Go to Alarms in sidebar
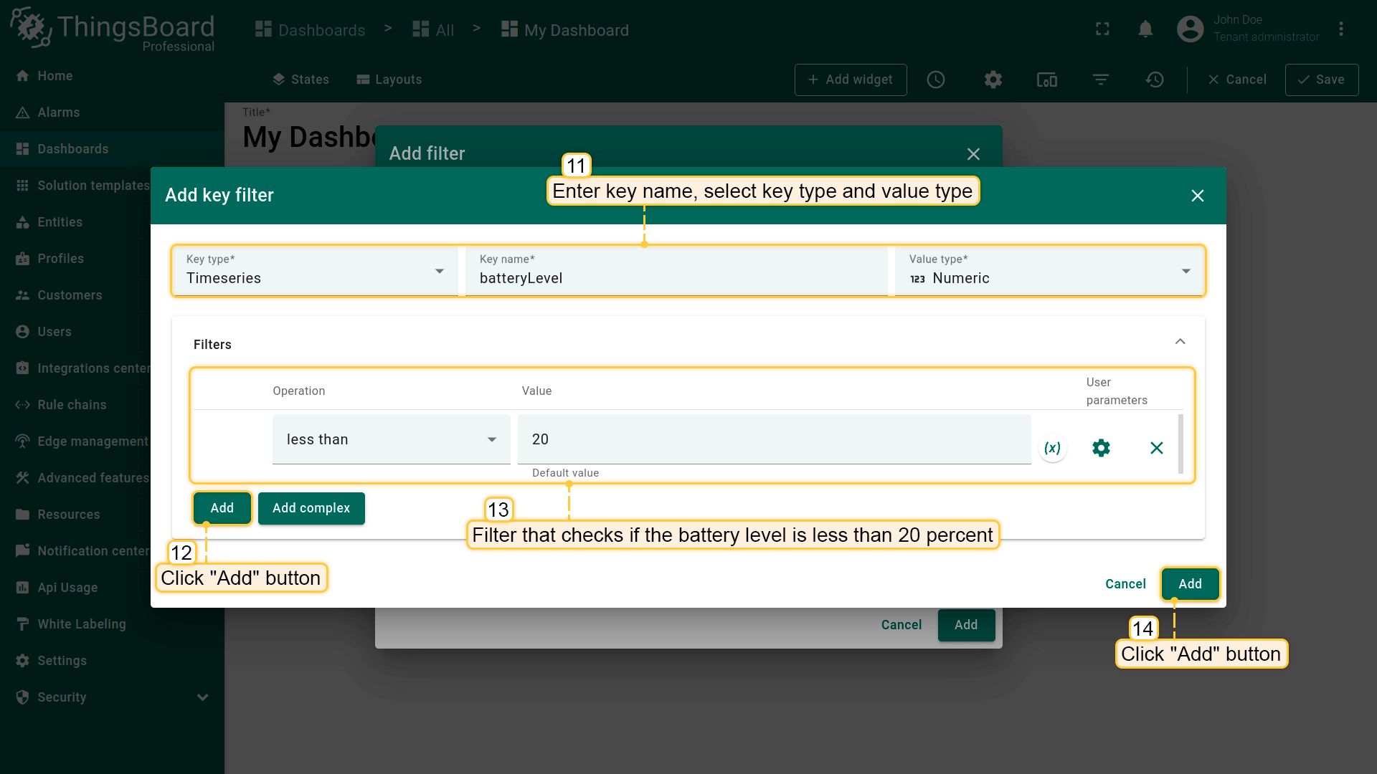1377x774 pixels. (x=59, y=113)
